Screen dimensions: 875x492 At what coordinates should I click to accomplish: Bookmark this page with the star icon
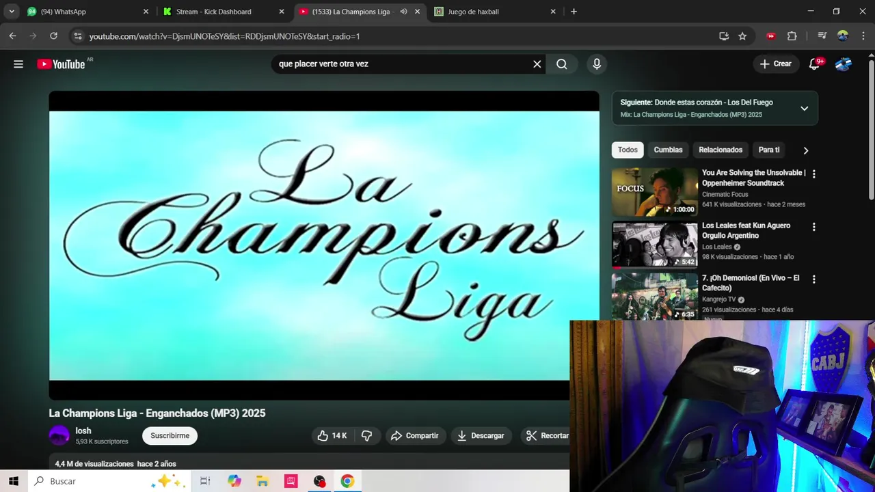tap(742, 36)
